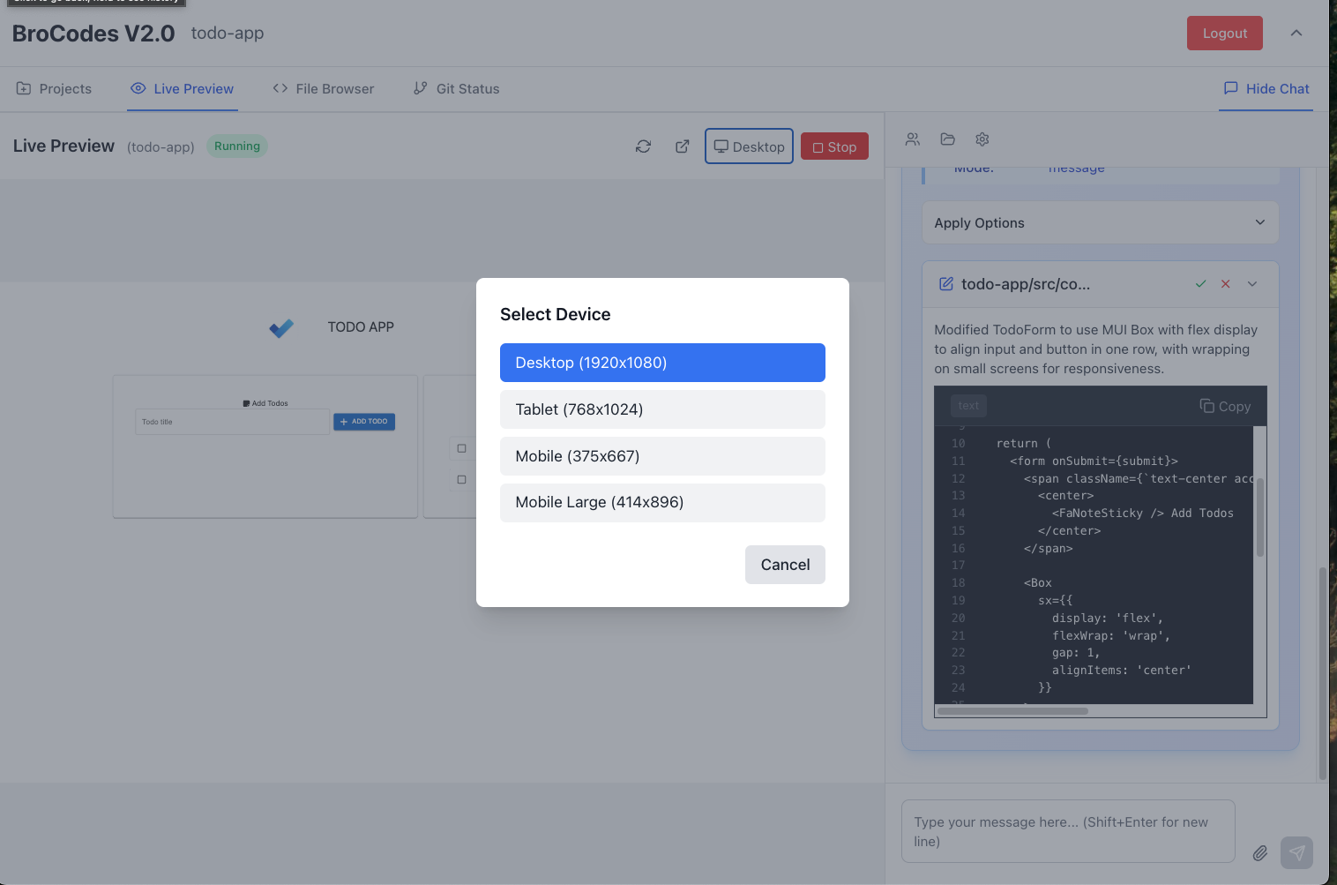Click the chat panel vertical scrollbar
Screen dimensions: 1337x885
coord(1322,673)
